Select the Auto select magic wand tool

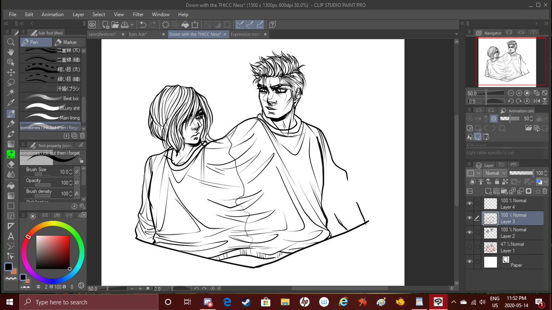(x=11, y=92)
